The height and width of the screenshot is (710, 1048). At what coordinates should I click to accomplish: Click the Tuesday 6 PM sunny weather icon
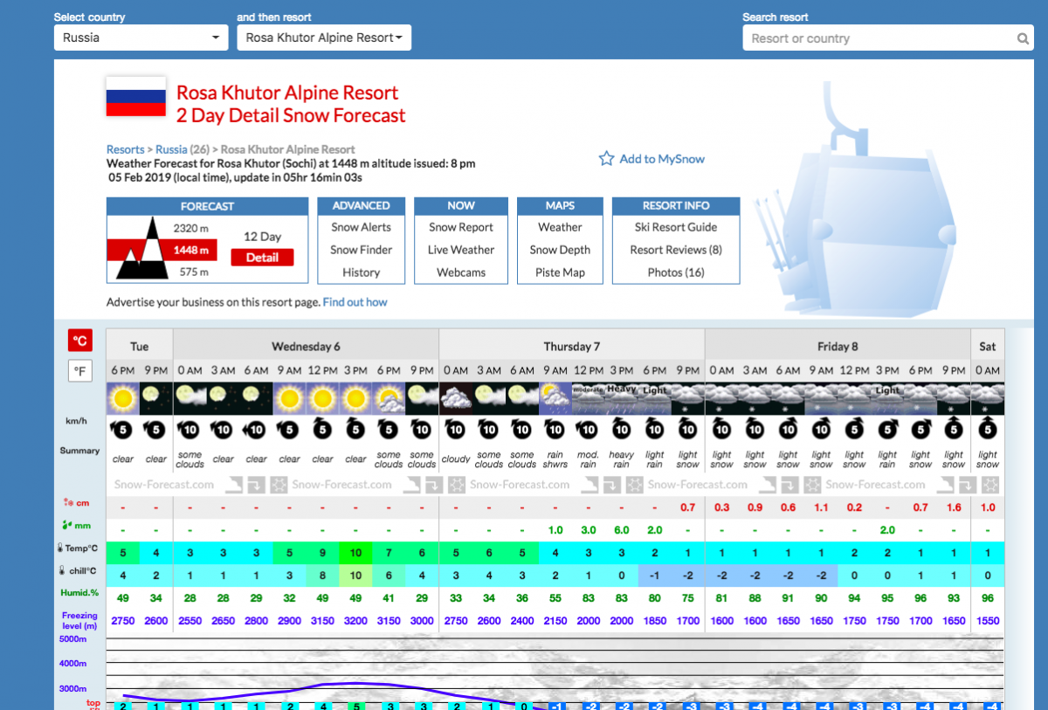pyautogui.click(x=123, y=398)
